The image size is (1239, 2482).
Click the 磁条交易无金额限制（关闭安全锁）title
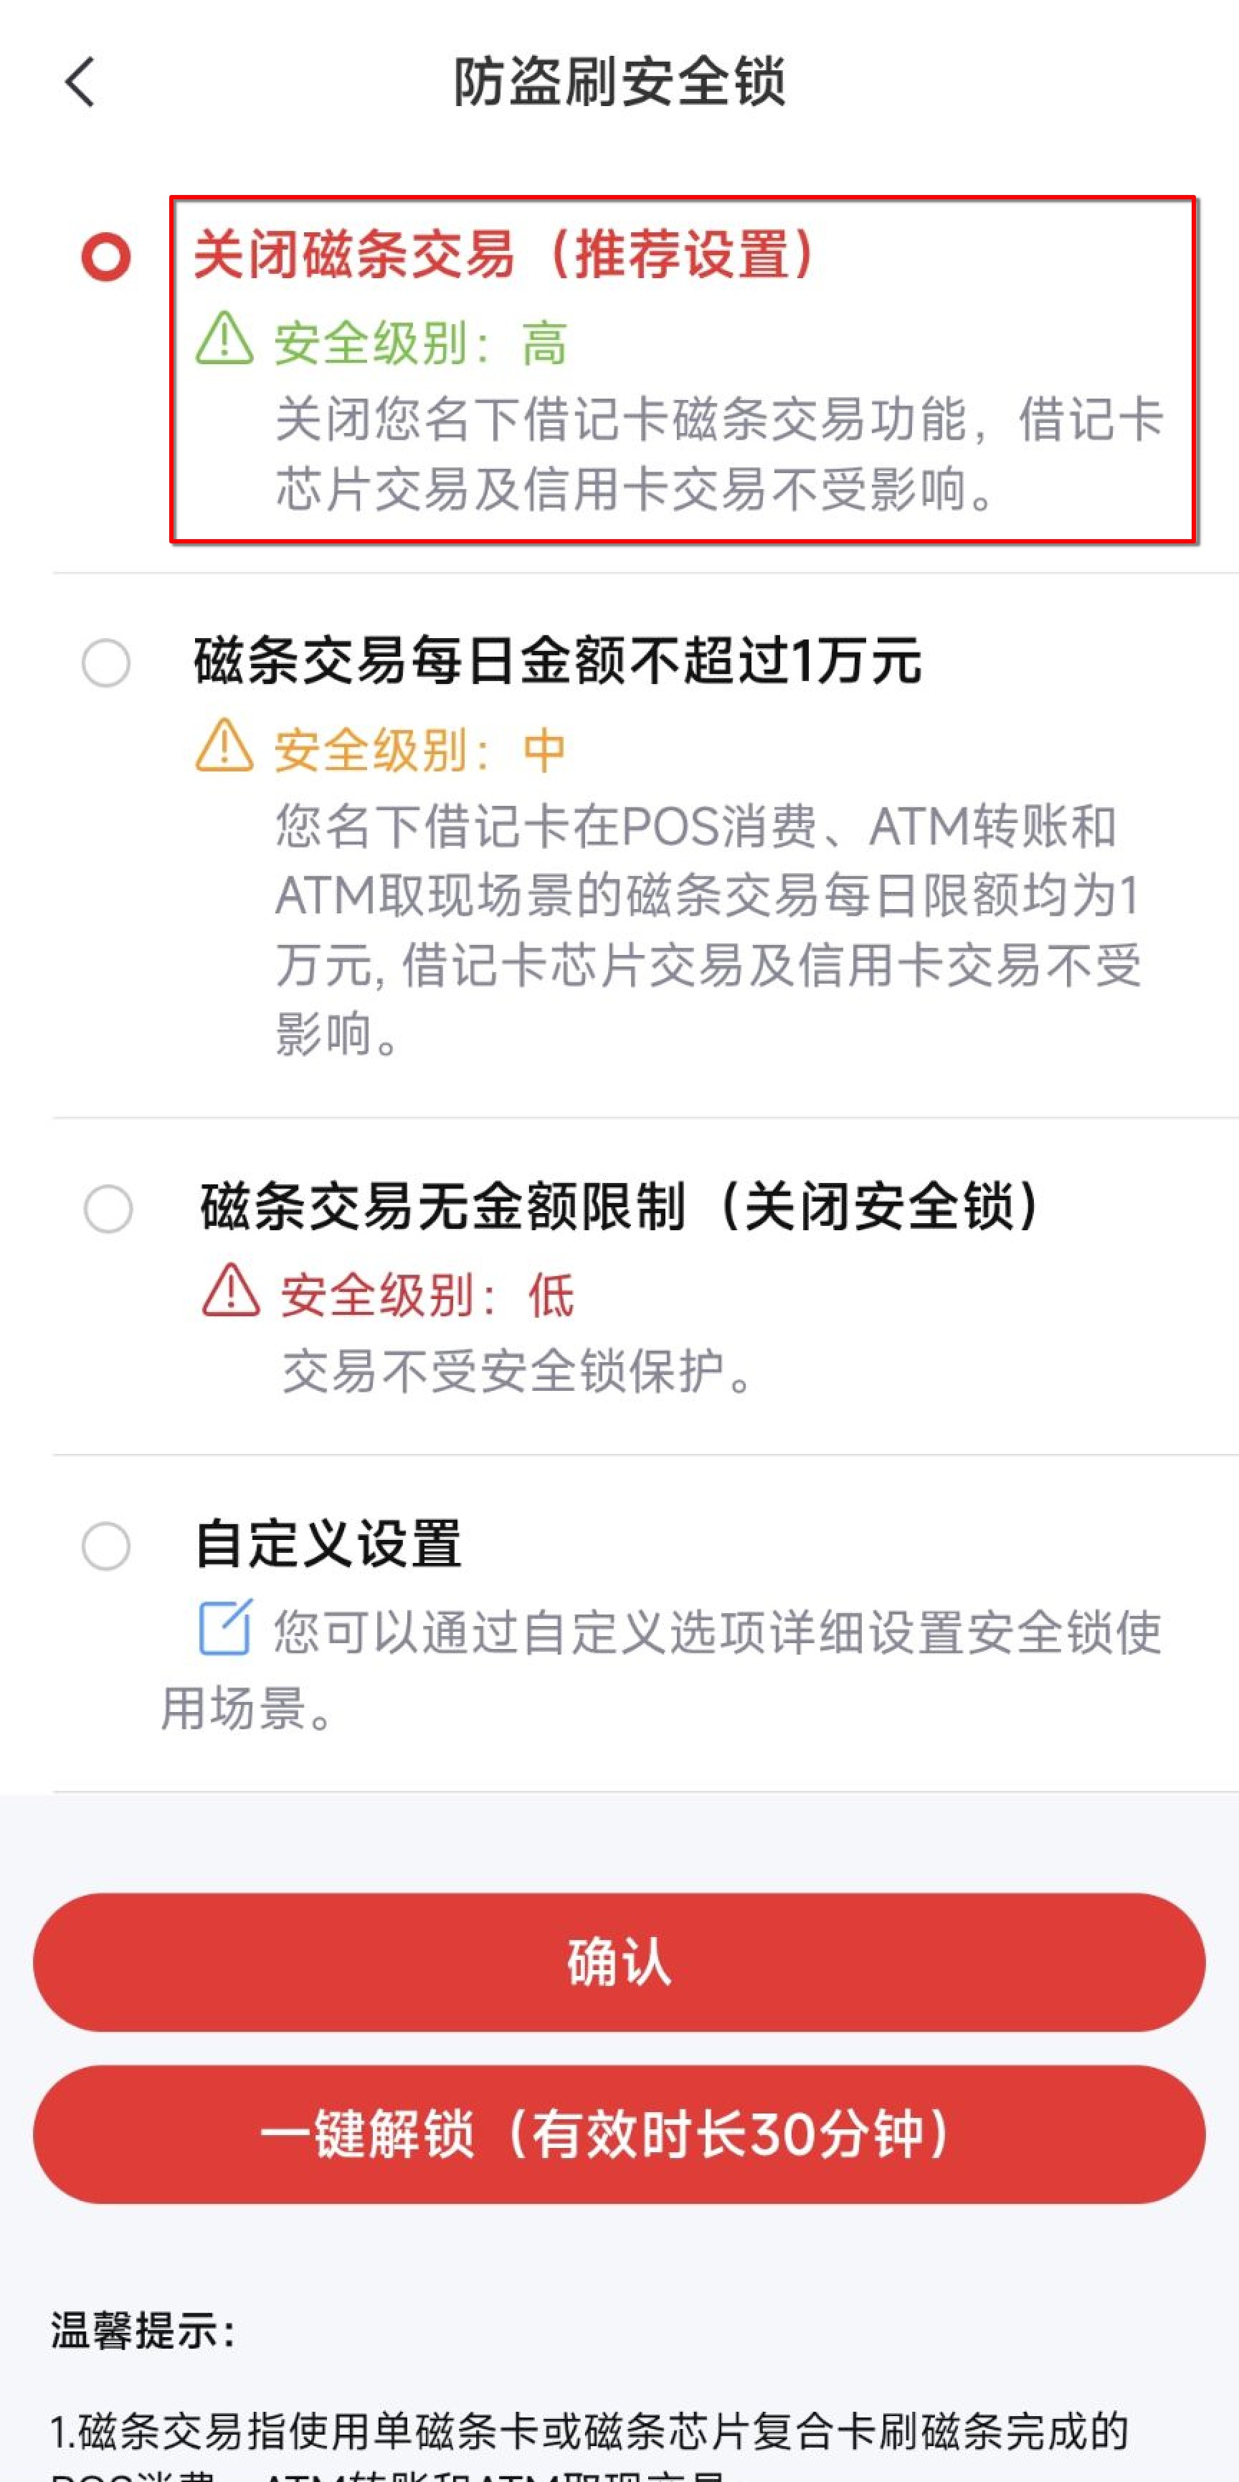click(619, 1207)
